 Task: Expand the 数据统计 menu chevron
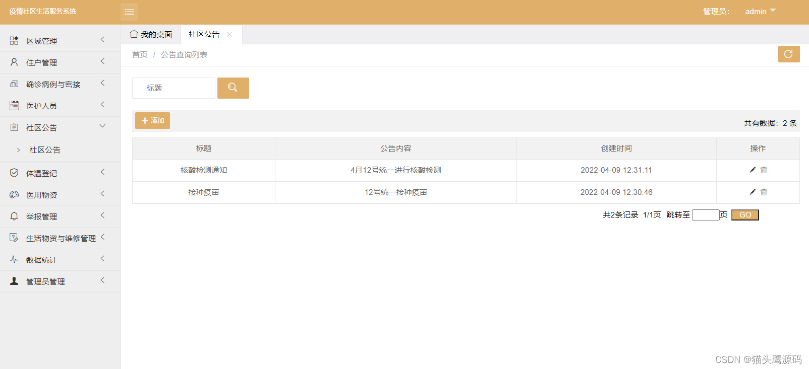point(102,259)
